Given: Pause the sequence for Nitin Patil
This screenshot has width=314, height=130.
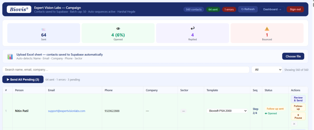Looking at the screenshot, I should 298,116.
